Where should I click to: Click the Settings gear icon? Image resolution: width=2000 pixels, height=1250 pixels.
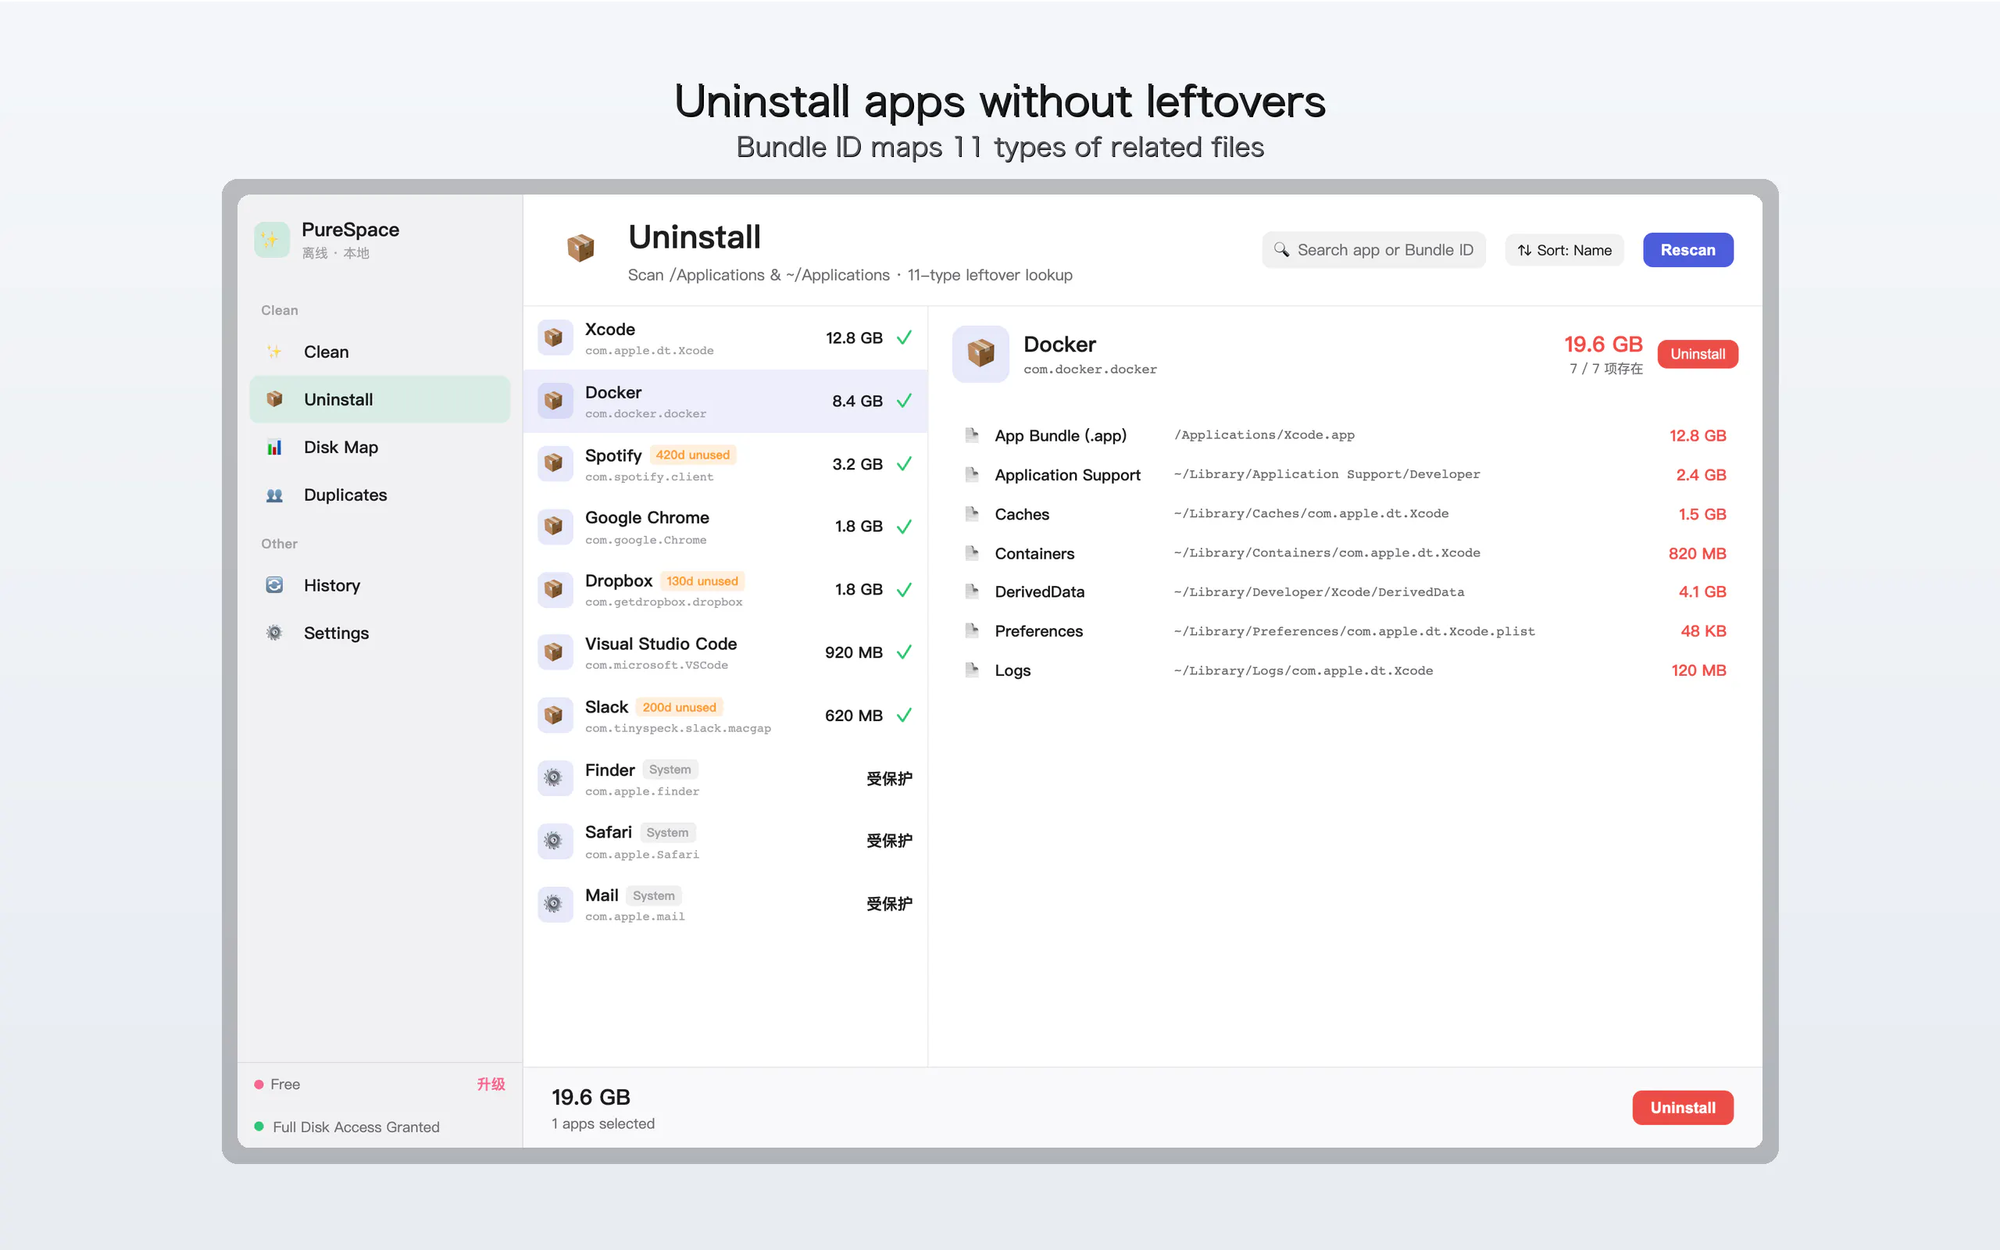pyautogui.click(x=274, y=634)
